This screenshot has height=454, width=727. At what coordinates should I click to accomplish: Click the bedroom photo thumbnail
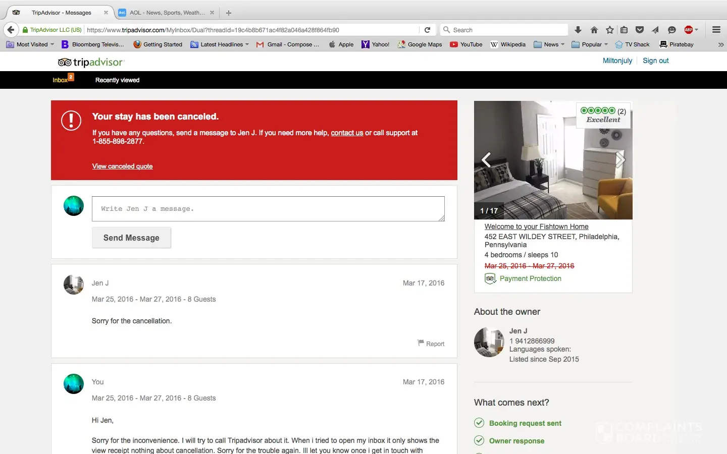coord(553,160)
